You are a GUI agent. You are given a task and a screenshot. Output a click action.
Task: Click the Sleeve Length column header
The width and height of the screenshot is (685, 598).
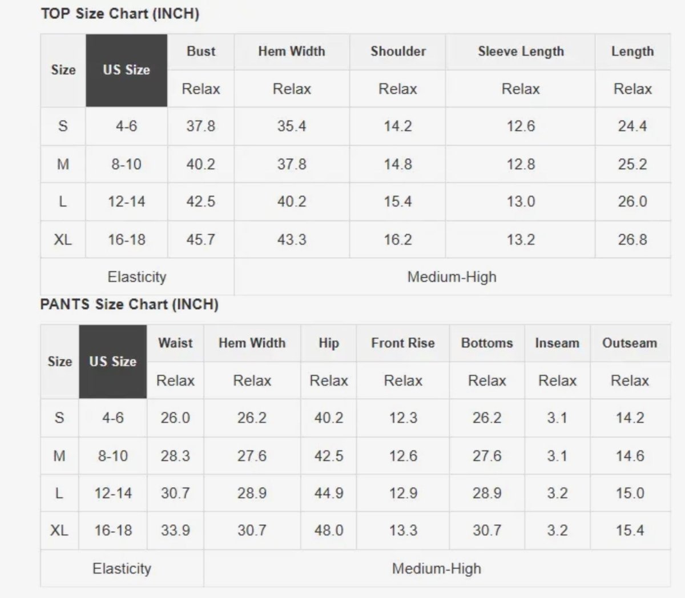click(x=521, y=51)
